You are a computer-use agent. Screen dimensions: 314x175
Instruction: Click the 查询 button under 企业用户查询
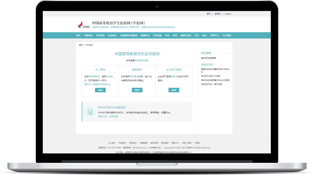(174, 90)
